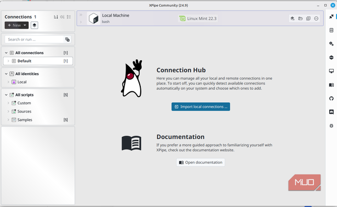Open the Discord icon in right sidebar
Image resolution: width=337 pixels, height=207 pixels.
point(331,112)
